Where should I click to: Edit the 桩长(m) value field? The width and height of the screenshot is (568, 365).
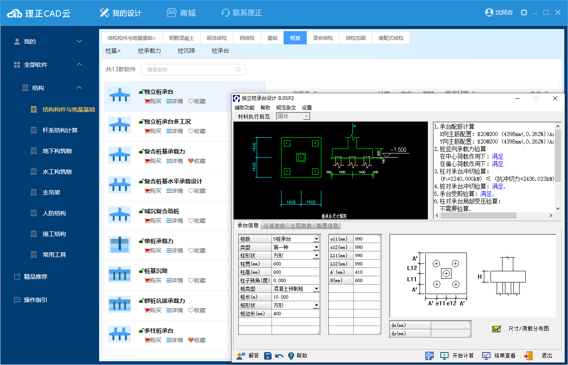click(x=296, y=297)
